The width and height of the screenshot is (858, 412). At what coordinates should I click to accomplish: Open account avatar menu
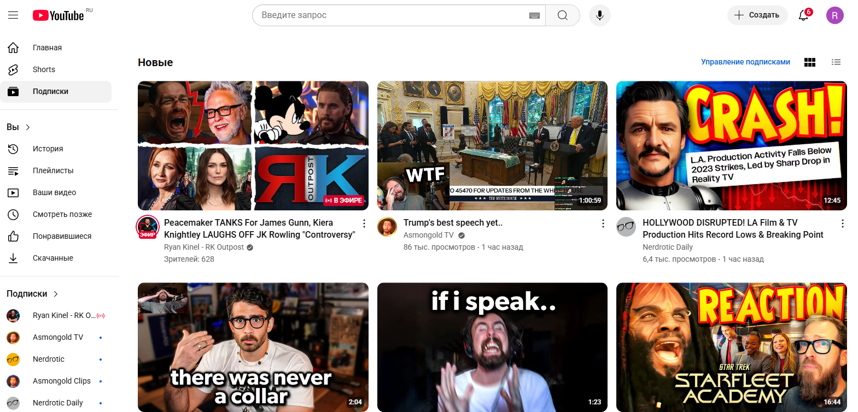(x=835, y=15)
